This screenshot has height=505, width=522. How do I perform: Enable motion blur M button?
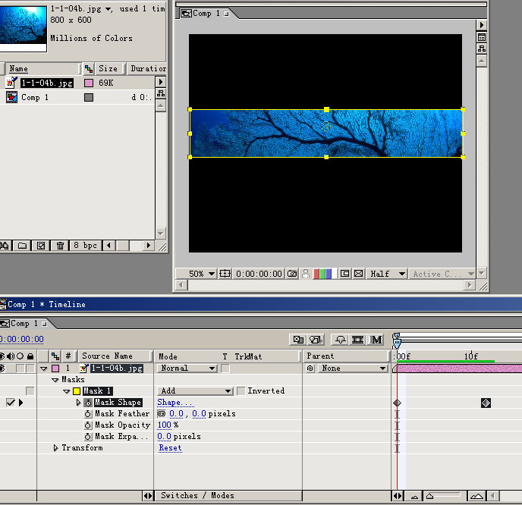pyautogui.click(x=376, y=340)
